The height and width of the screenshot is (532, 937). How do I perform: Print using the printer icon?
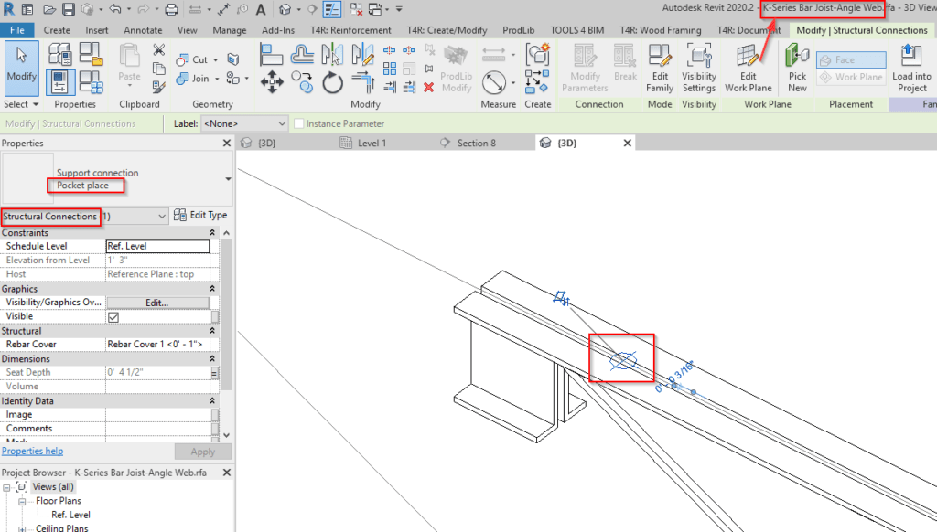point(171,9)
